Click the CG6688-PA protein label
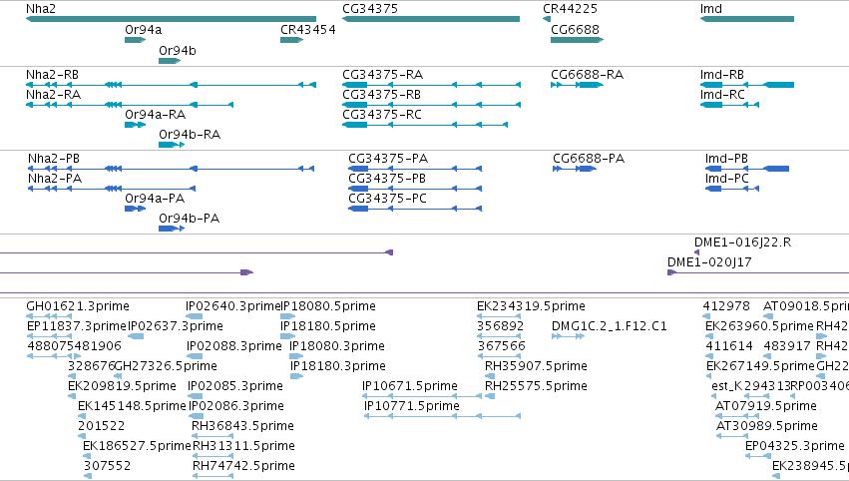This screenshot has height=481, width=849. 589,159
